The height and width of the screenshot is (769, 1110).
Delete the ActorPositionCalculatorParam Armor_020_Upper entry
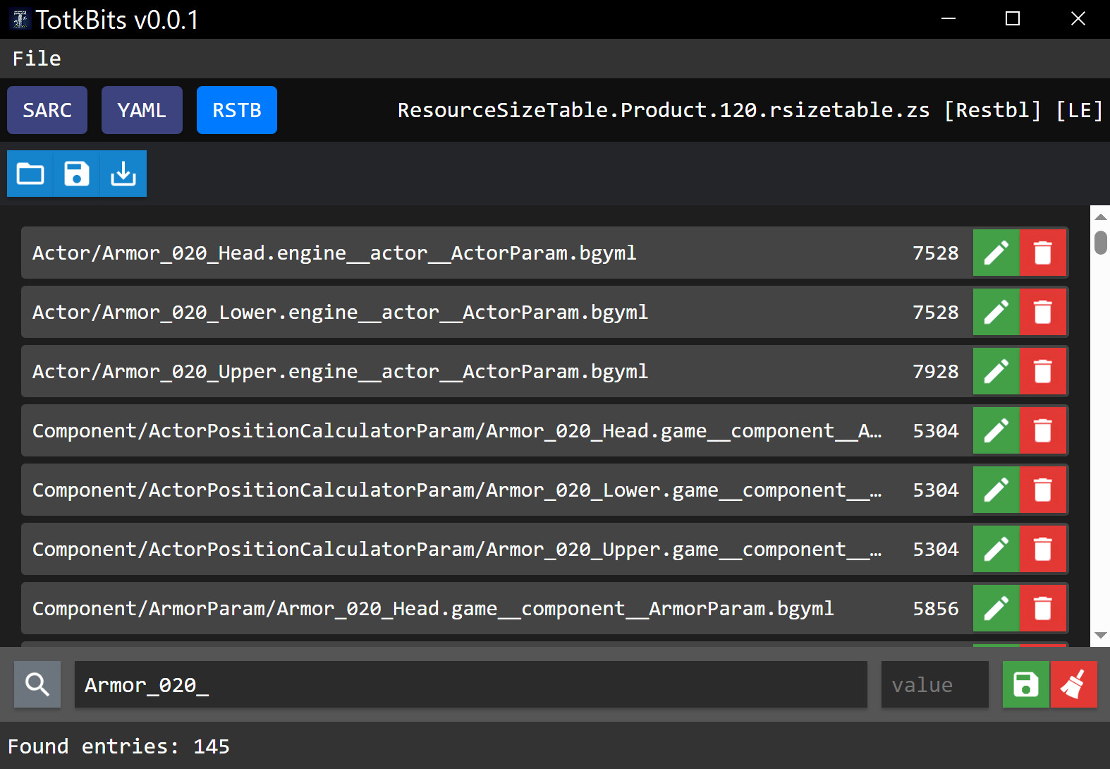click(x=1042, y=549)
